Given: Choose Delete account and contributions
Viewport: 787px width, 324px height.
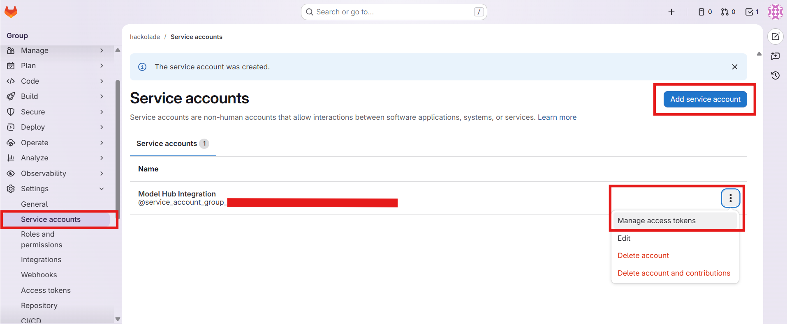Looking at the screenshot, I should point(675,273).
